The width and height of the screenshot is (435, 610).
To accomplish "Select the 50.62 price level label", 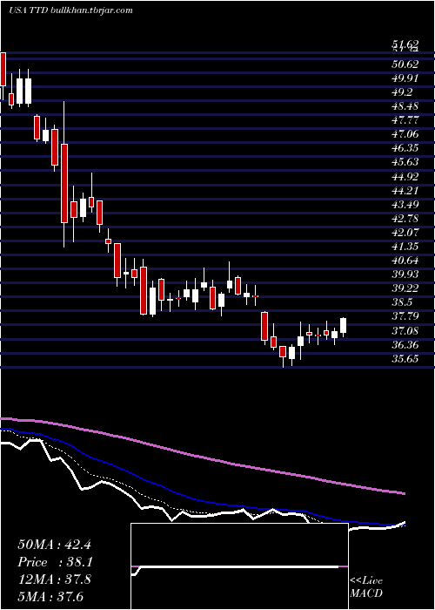I will (405, 64).
